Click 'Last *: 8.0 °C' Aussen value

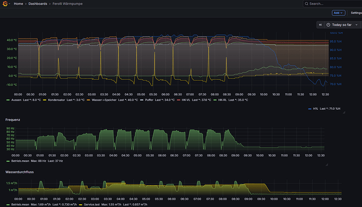coord(32,100)
